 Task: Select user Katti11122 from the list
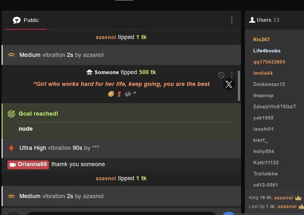tap(266, 163)
